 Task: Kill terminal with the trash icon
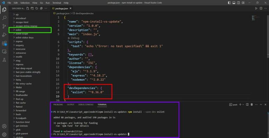point(252,105)
